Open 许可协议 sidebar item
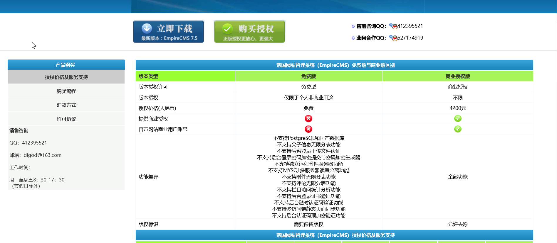The width and height of the screenshot is (557, 243). click(x=66, y=119)
